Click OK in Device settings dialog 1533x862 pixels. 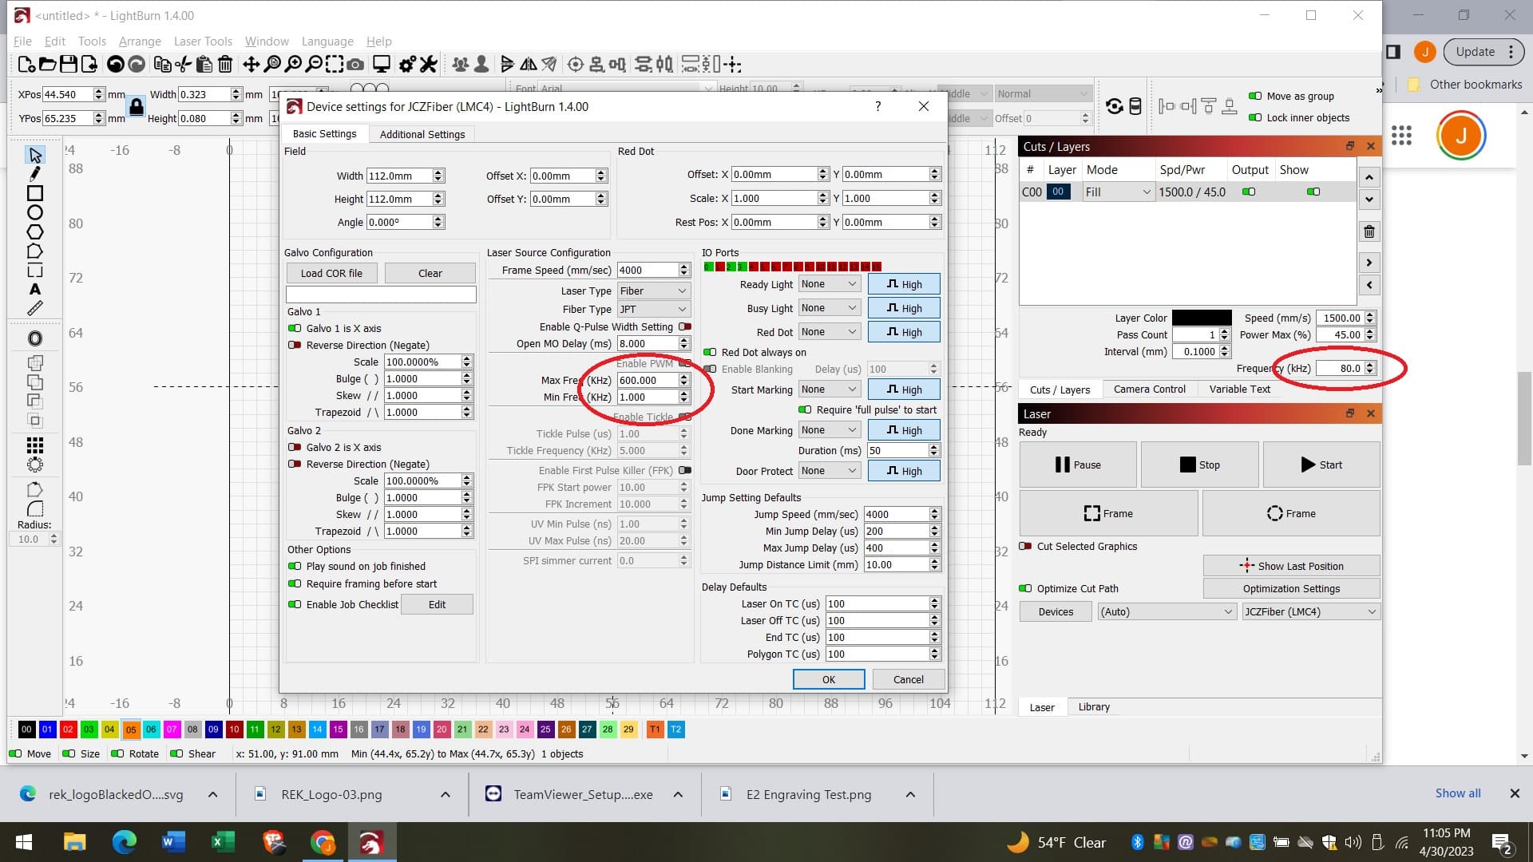tap(829, 679)
